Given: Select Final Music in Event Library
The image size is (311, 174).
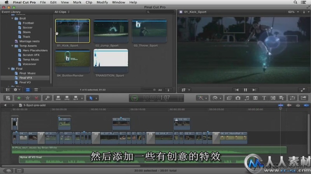Looking at the screenshot, I should pyautogui.click(x=27, y=73).
